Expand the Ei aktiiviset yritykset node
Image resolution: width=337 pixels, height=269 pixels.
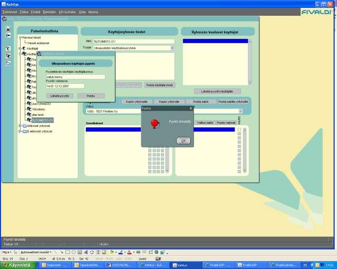pyautogui.click(x=20, y=131)
